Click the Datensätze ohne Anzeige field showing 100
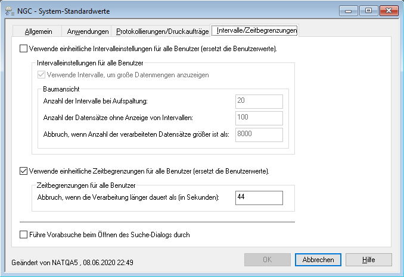Screen dimensions: 404x277 [x=259, y=118]
